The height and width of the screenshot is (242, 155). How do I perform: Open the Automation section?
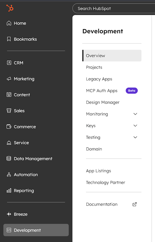[x=26, y=174]
